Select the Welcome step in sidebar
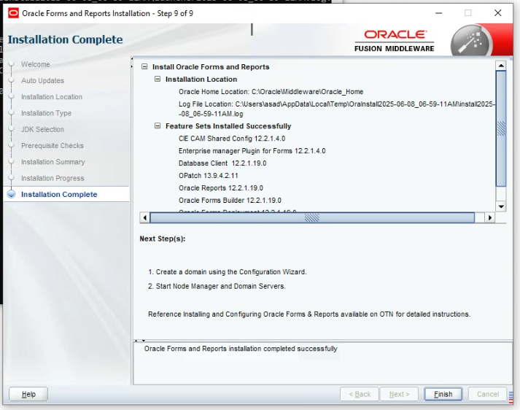The image size is (520, 410). coord(36,64)
